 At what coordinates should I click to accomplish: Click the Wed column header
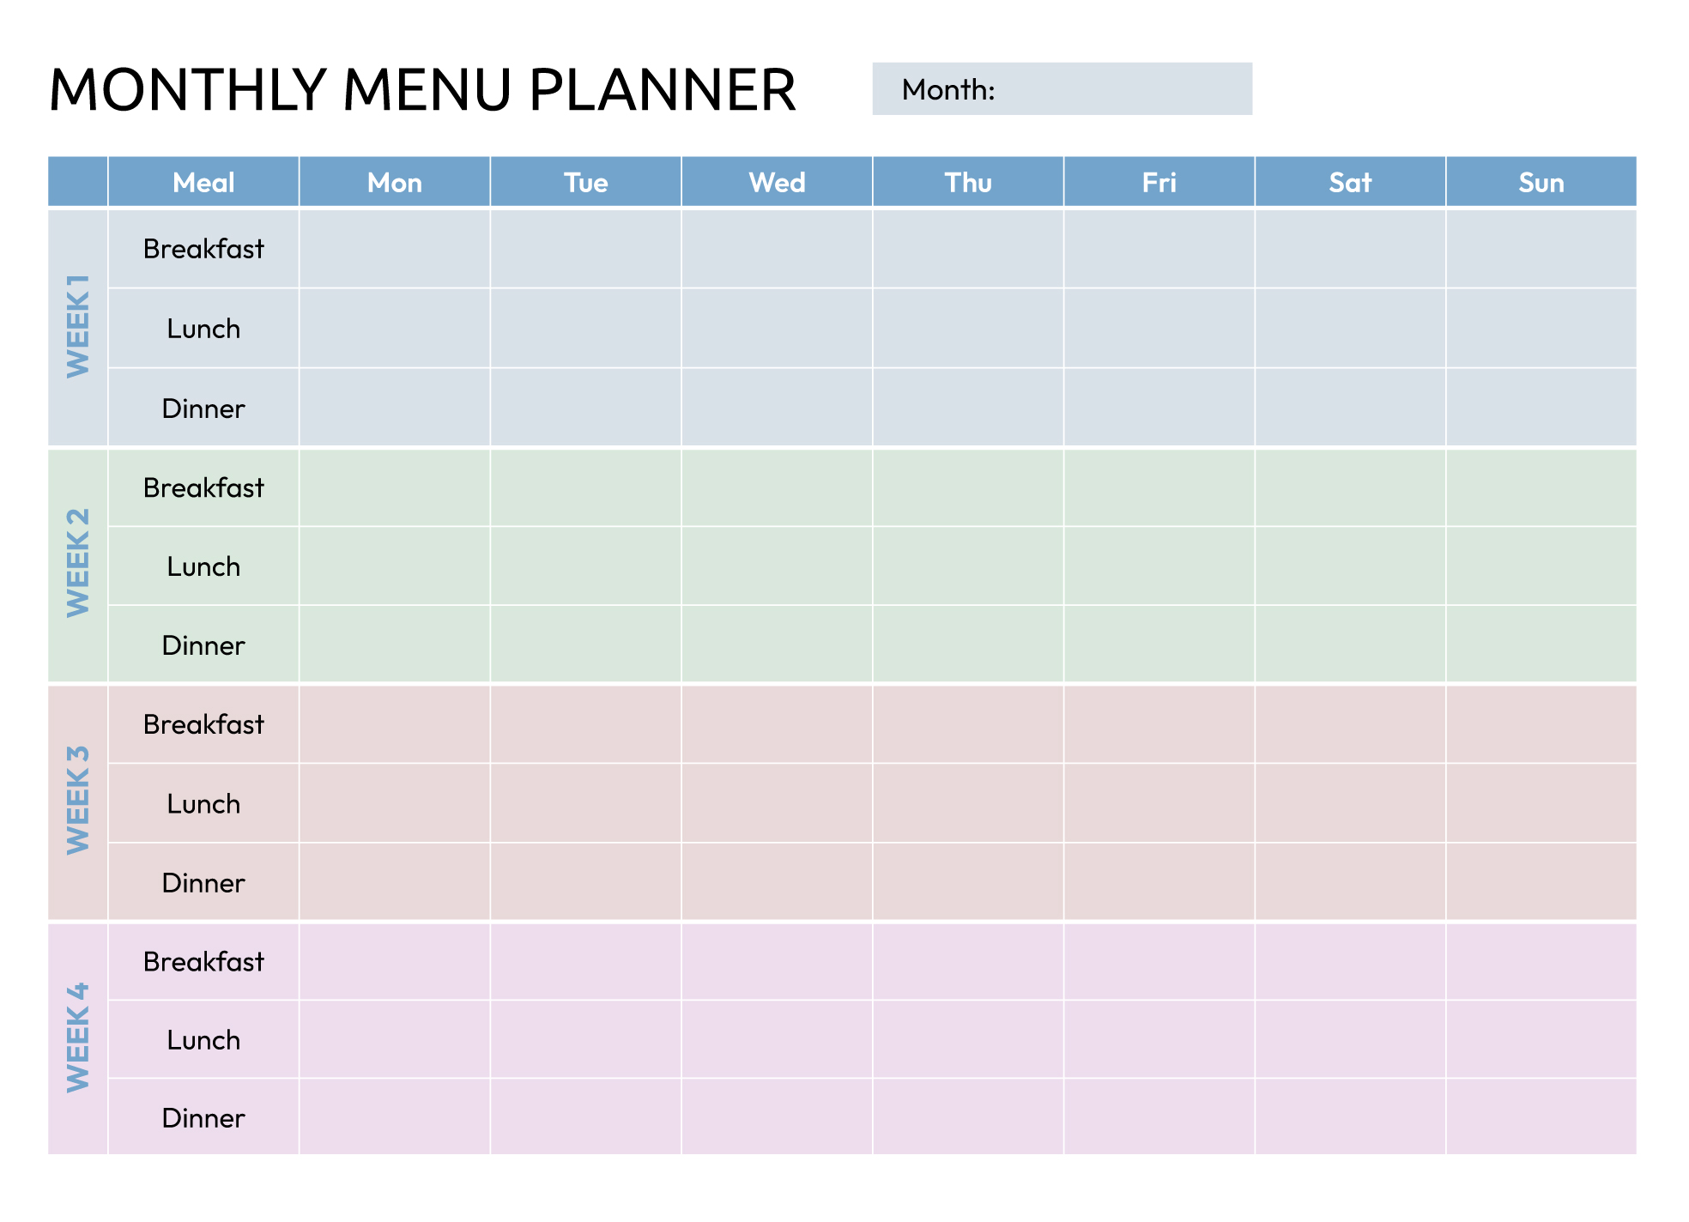777,182
